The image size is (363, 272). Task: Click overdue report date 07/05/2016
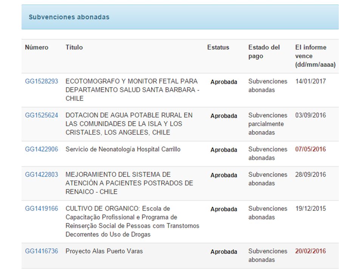click(310, 149)
